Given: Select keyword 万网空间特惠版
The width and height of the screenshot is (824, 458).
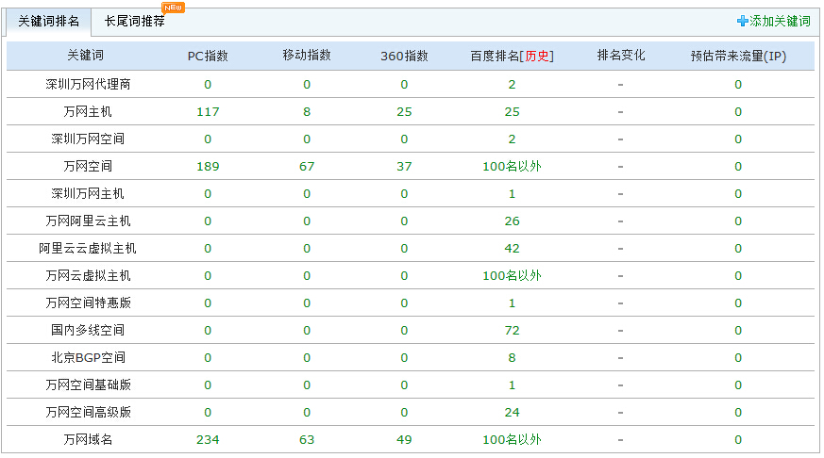Looking at the screenshot, I should click(88, 303).
